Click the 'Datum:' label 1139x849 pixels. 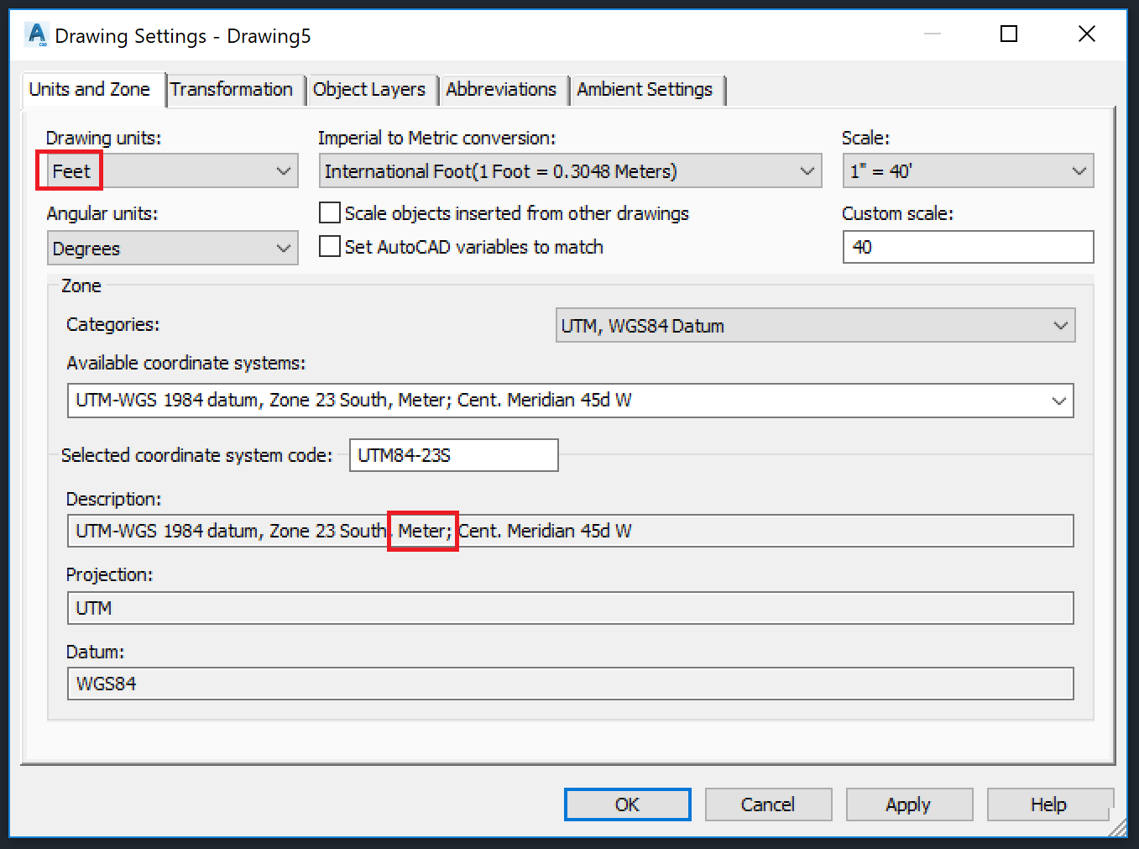[95, 652]
